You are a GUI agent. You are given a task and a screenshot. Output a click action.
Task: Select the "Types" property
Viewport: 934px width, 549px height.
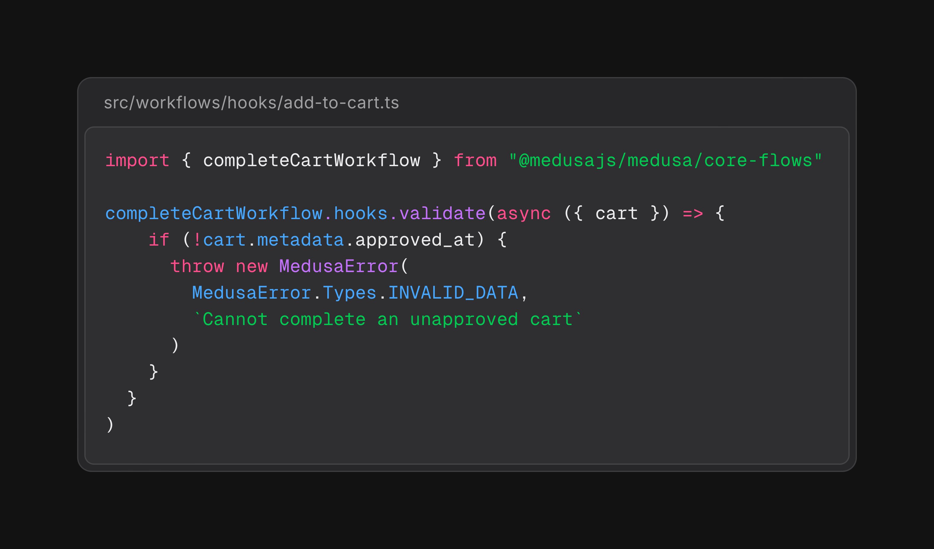(x=349, y=293)
